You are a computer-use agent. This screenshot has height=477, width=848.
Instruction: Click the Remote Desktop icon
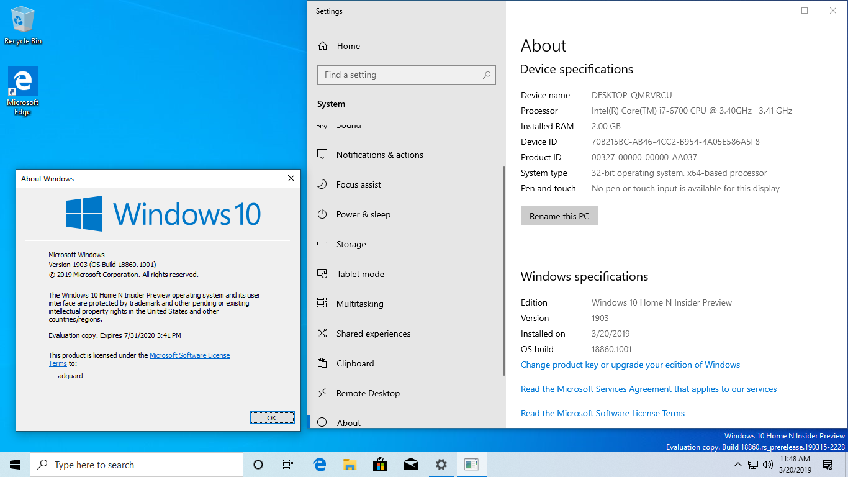coord(322,393)
